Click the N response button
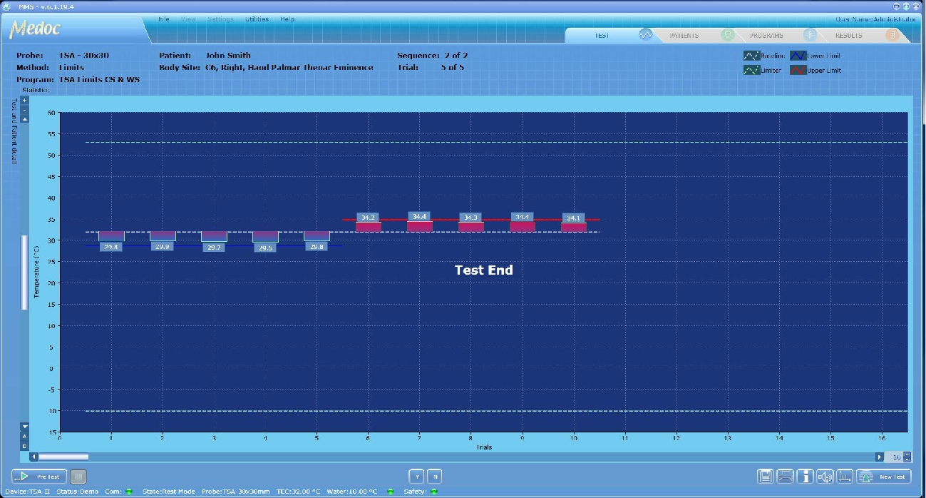This screenshot has height=498, width=926. click(x=435, y=477)
